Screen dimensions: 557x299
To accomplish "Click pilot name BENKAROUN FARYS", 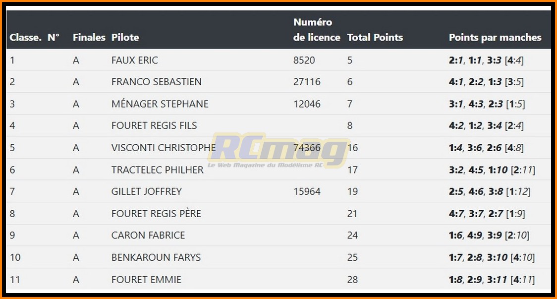I will (156, 257).
